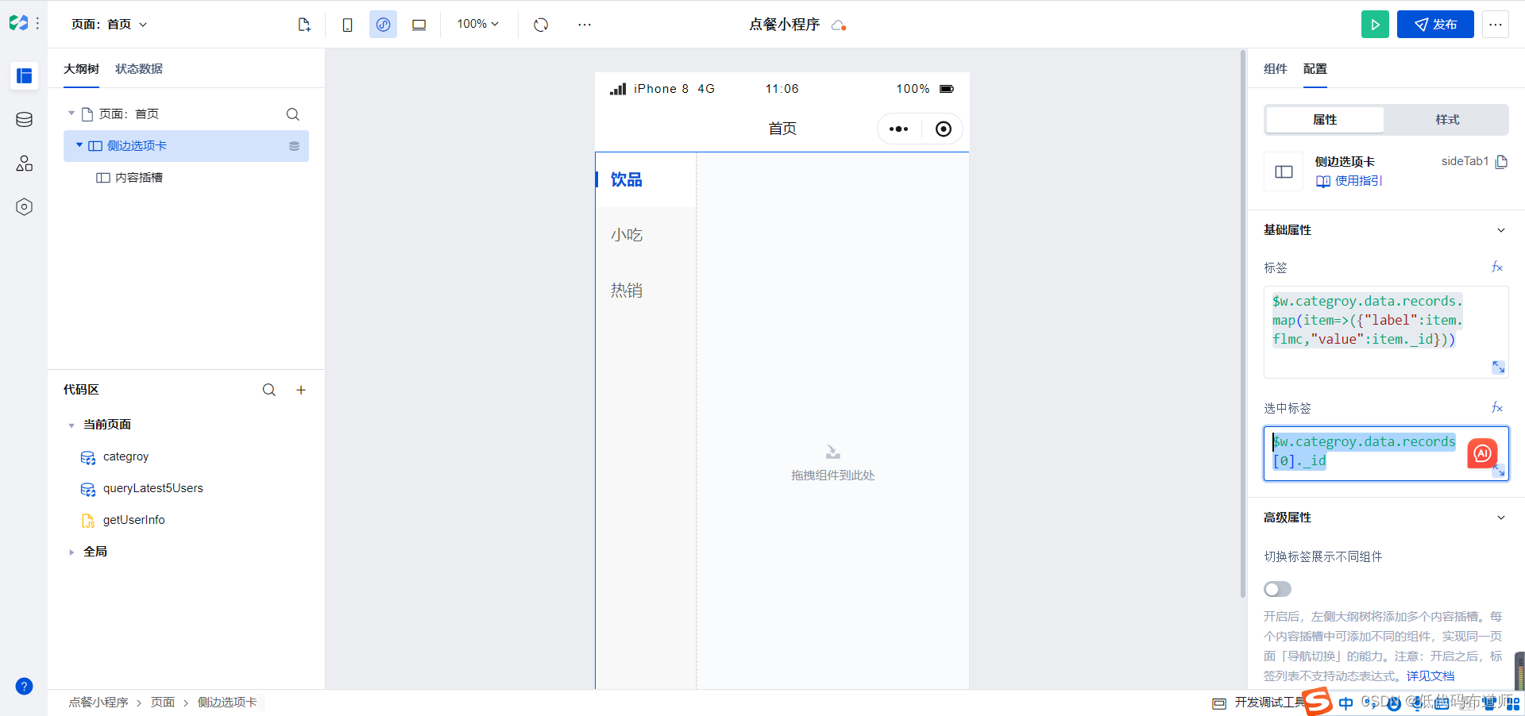Switch to the 配置 tab

[1315, 69]
